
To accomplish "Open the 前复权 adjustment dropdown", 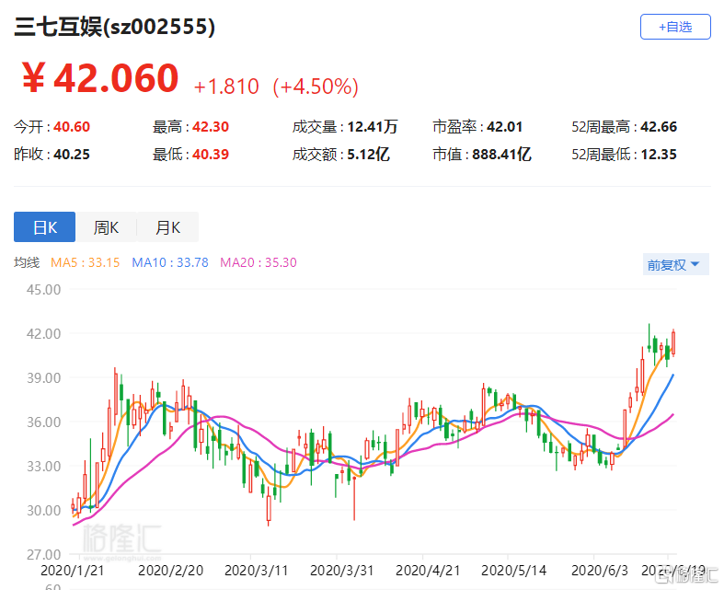I will [x=675, y=265].
